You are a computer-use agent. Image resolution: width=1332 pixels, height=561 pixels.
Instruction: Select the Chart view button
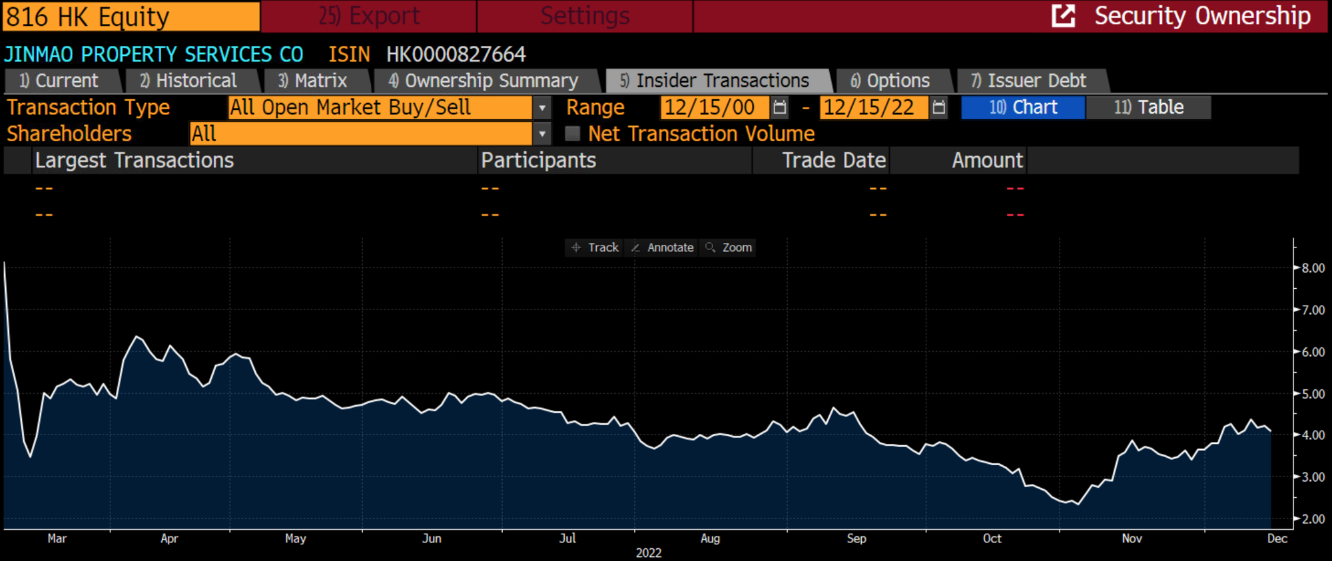click(x=1023, y=107)
